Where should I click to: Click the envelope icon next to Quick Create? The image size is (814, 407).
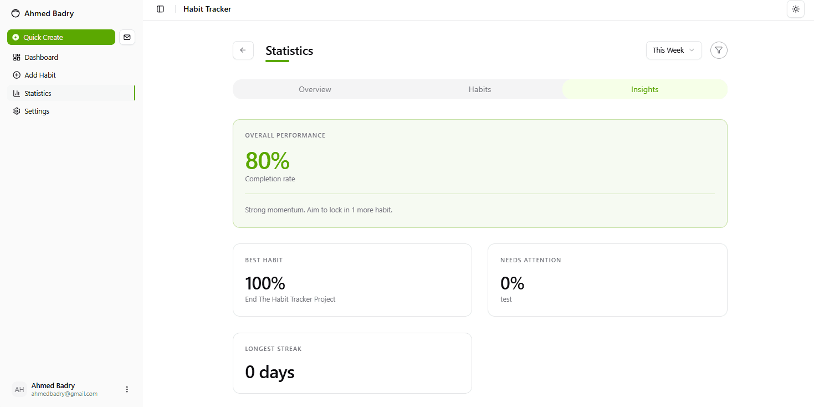[x=127, y=37]
